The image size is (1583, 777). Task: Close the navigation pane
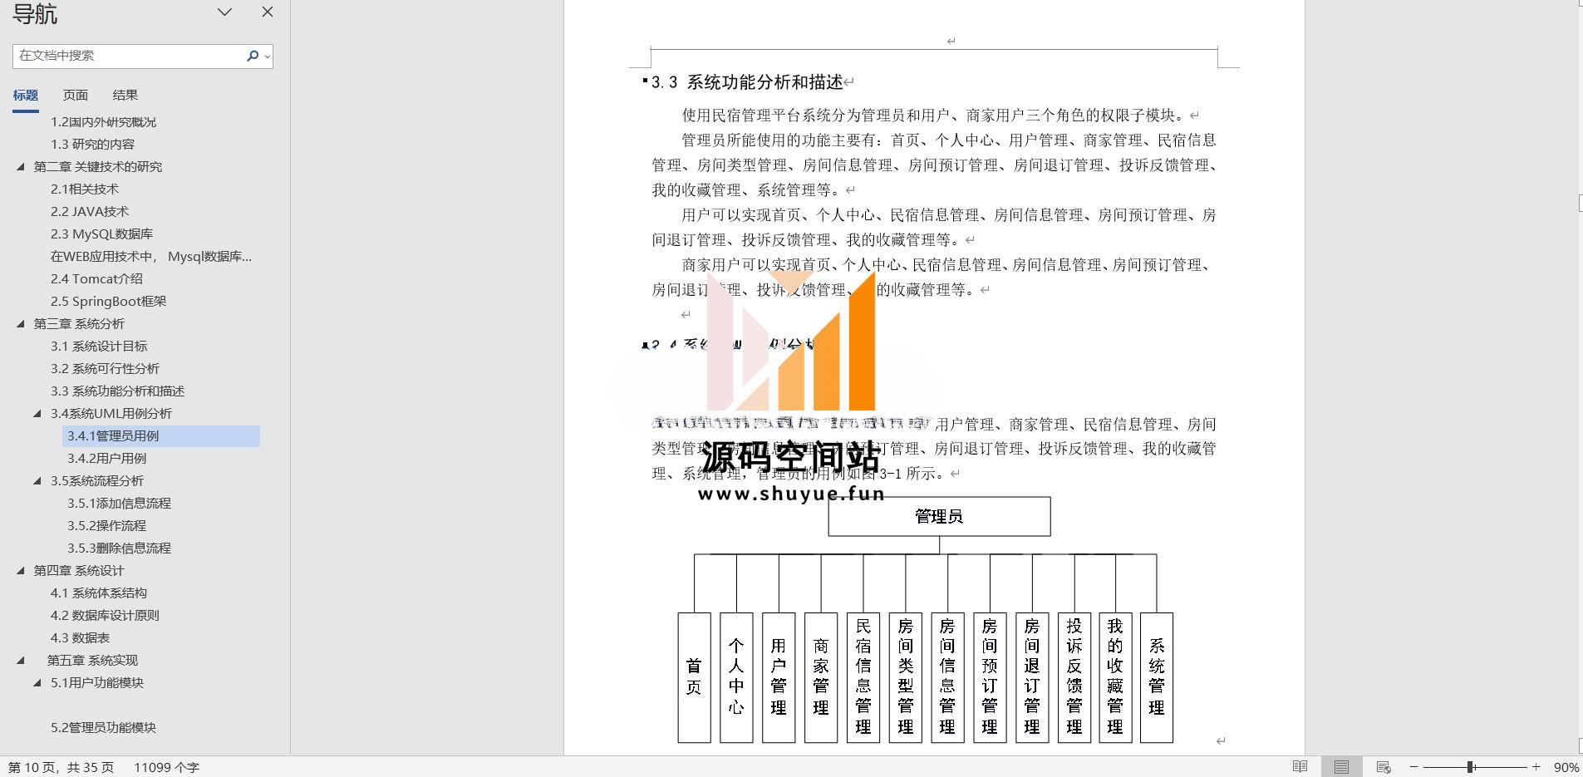pos(267,12)
